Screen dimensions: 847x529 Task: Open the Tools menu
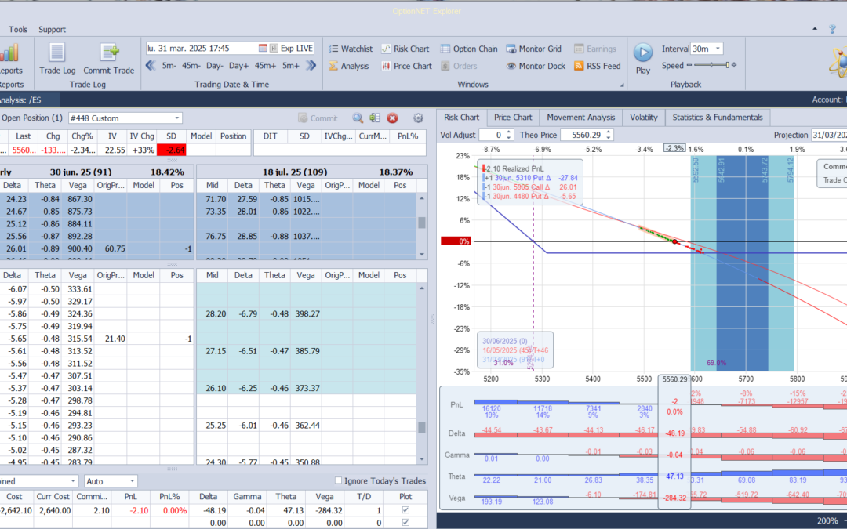click(18, 30)
